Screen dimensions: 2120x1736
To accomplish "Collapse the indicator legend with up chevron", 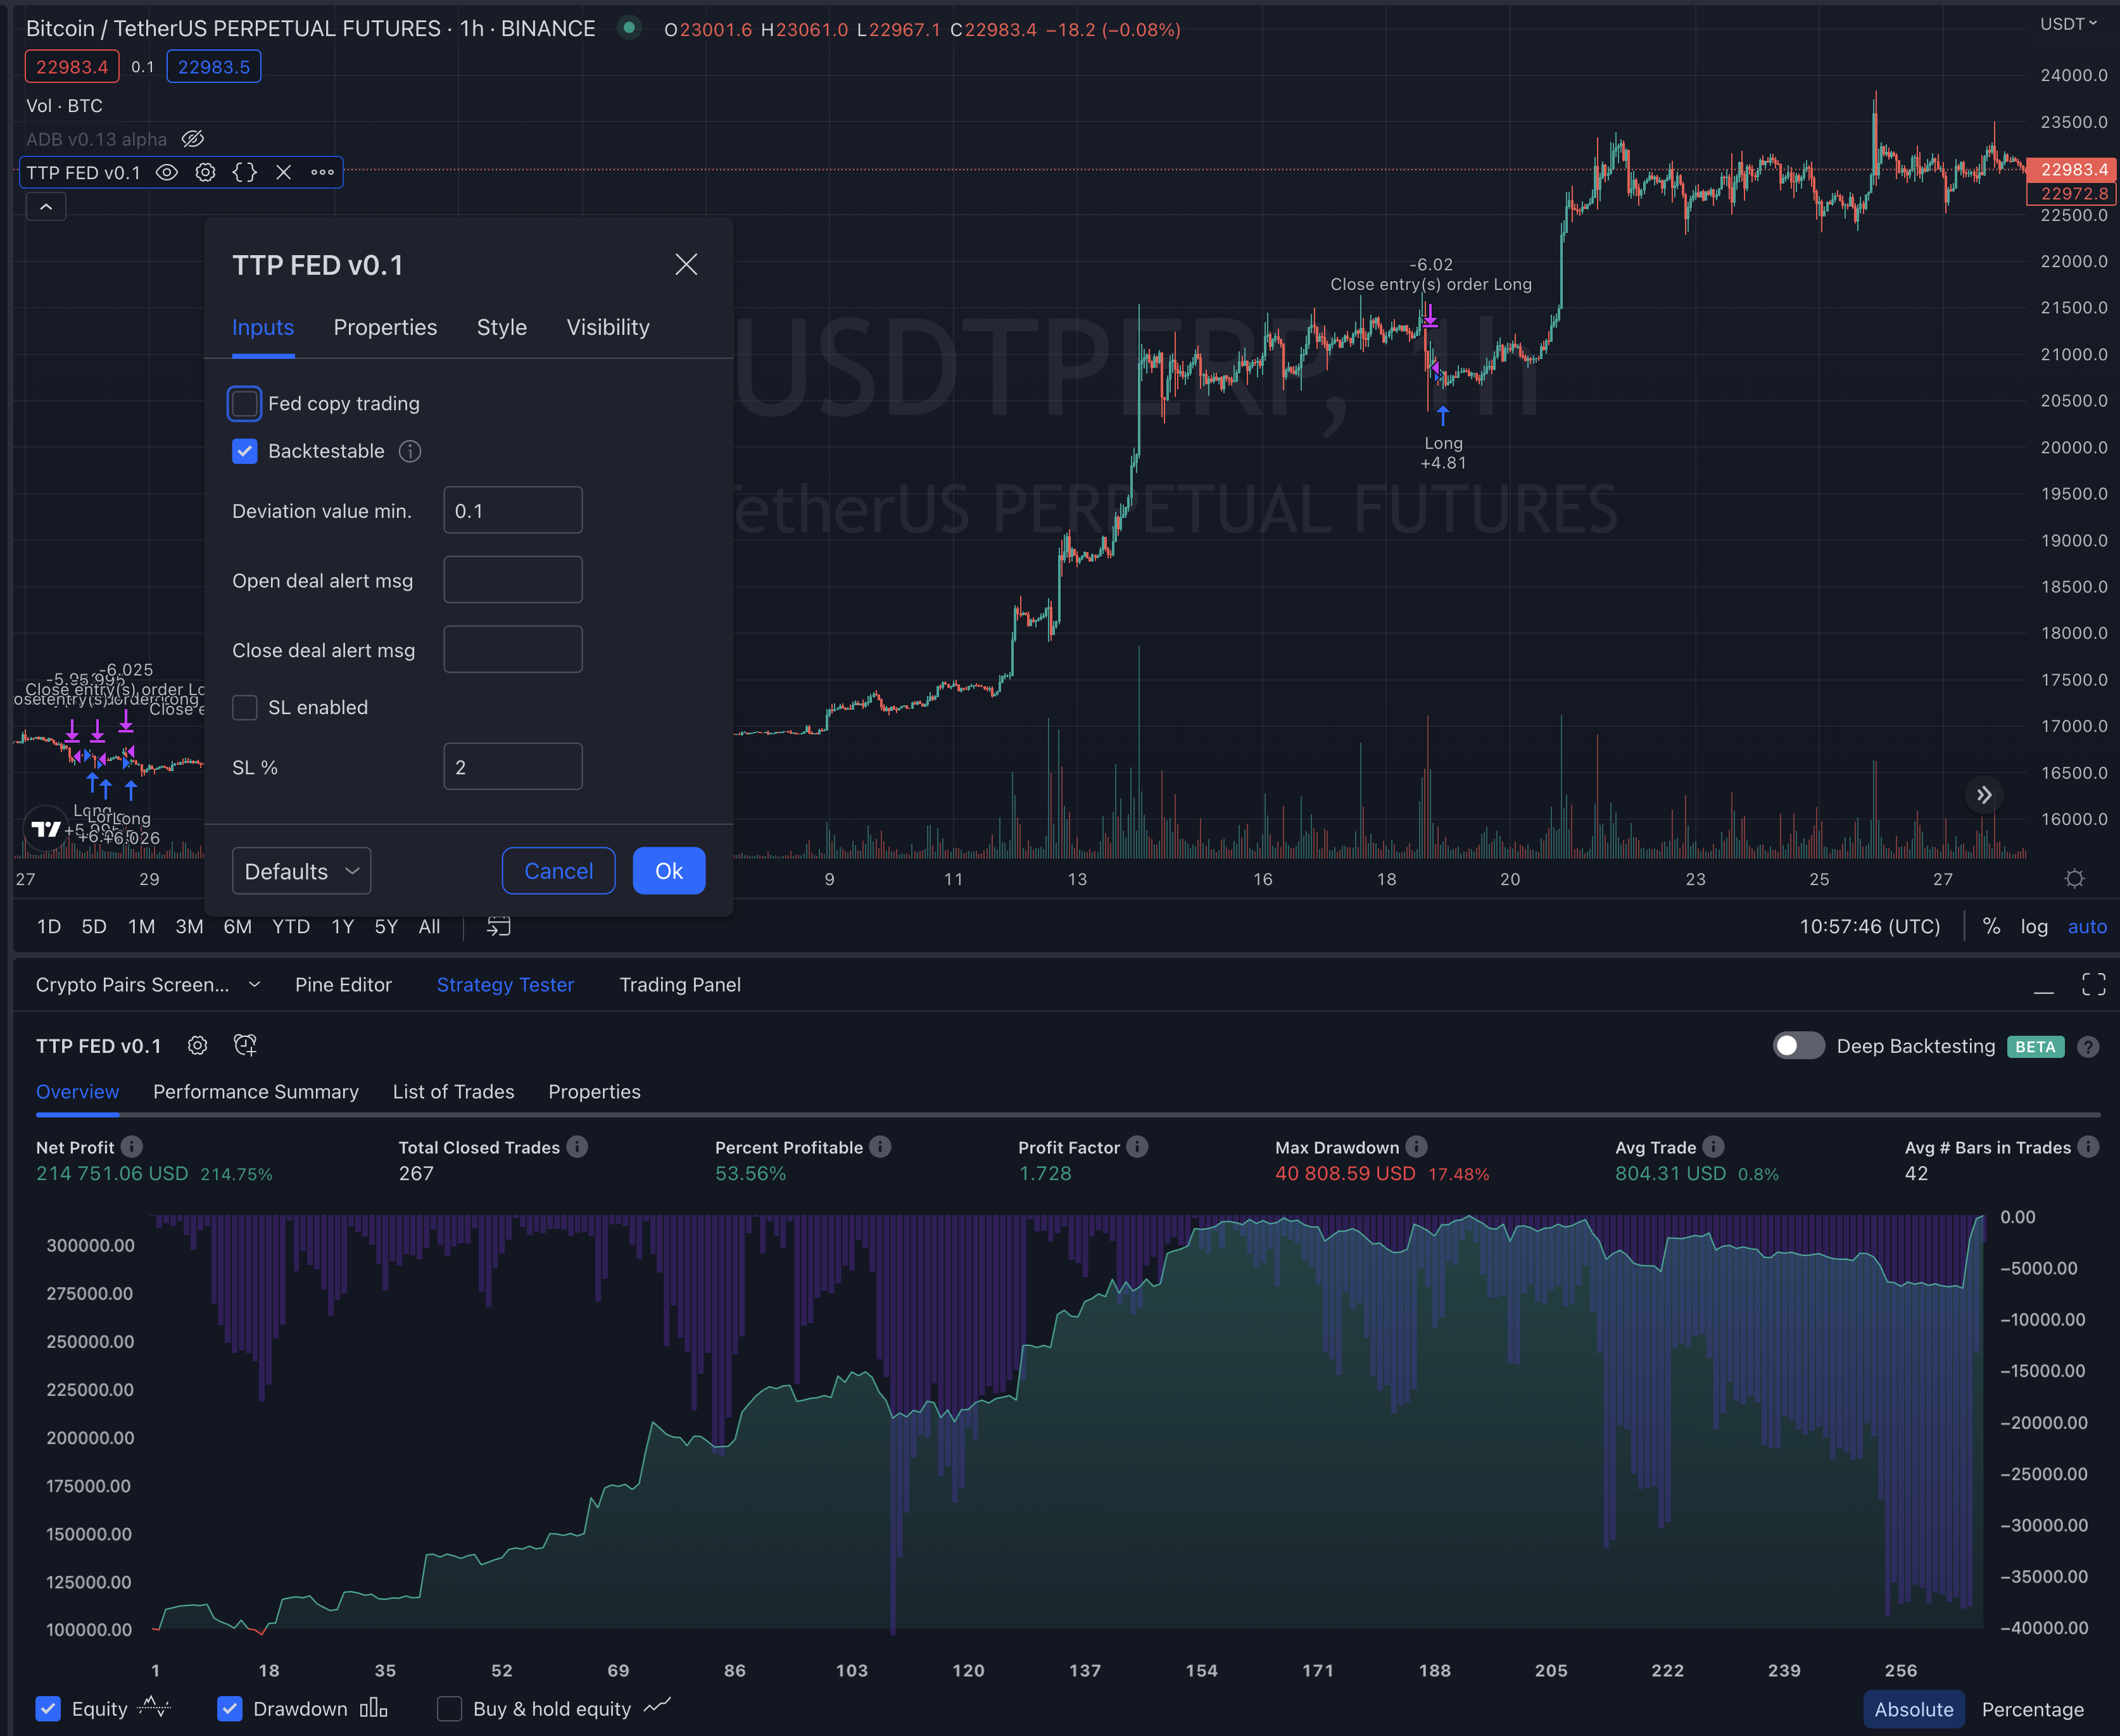I will [x=46, y=207].
